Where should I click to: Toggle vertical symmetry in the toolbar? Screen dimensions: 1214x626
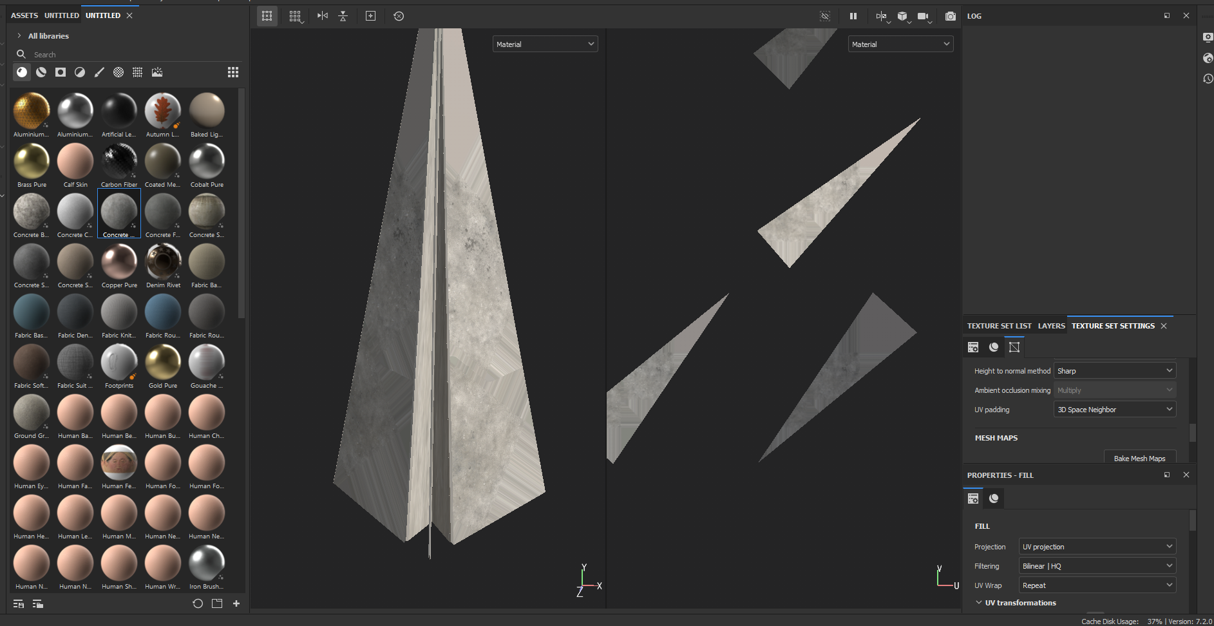point(343,16)
